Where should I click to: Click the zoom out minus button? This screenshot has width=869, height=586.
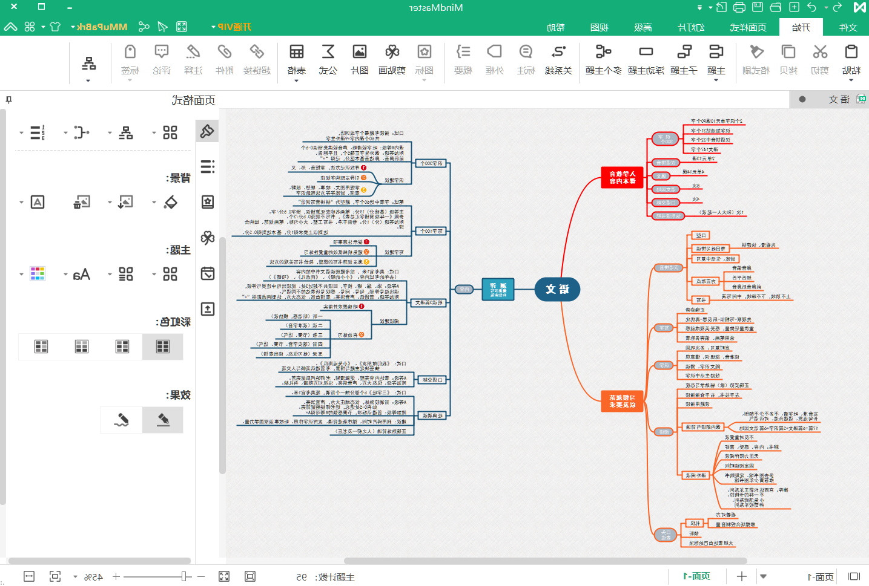[x=202, y=576]
